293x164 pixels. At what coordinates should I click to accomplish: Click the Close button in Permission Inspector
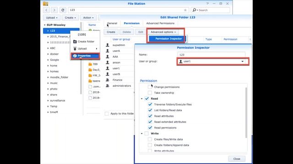(x=237, y=159)
